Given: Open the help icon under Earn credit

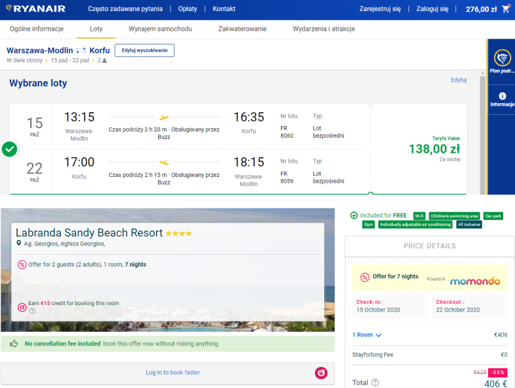Looking at the screenshot, I should [32, 311].
